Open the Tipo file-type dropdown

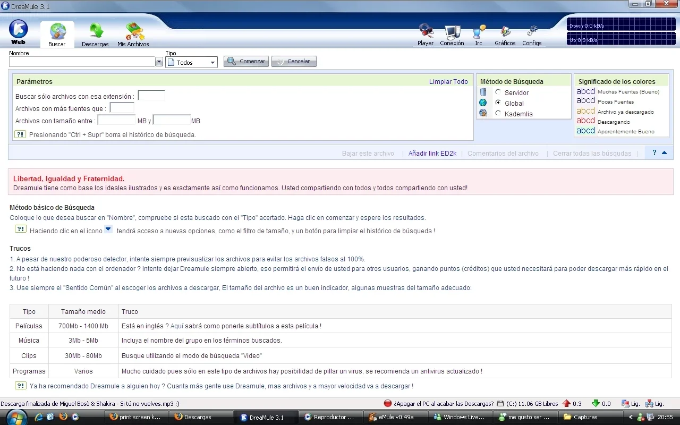tap(192, 62)
